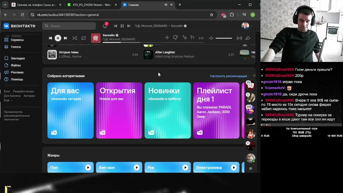Dislike the current track
Screen dimensions: 343x193
pos(176,38)
